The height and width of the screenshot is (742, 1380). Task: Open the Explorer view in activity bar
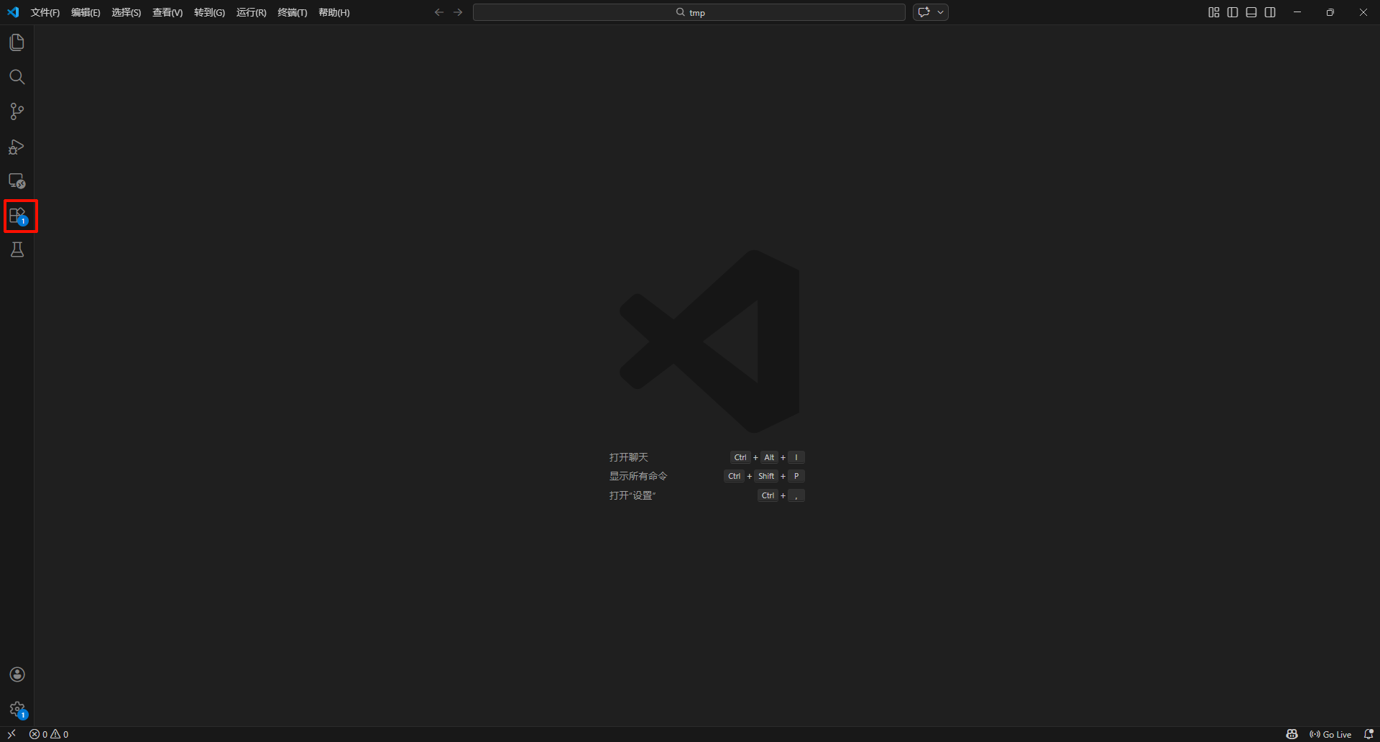[17, 42]
